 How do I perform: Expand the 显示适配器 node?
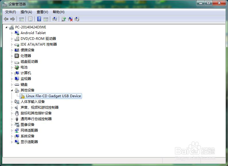click(12, 142)
